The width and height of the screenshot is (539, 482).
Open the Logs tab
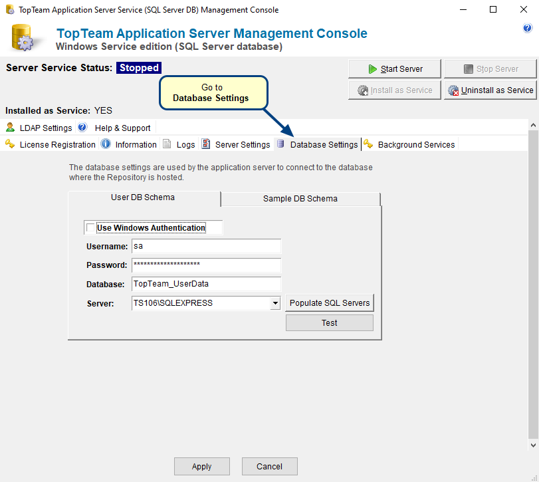pyautogui.click(x=179, y=144)
